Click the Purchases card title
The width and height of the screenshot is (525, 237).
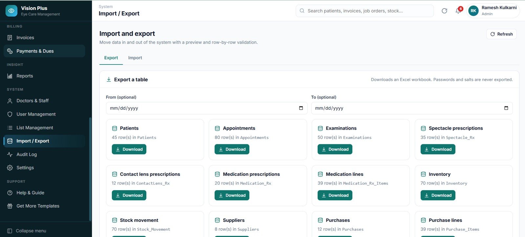pos(338,220)
